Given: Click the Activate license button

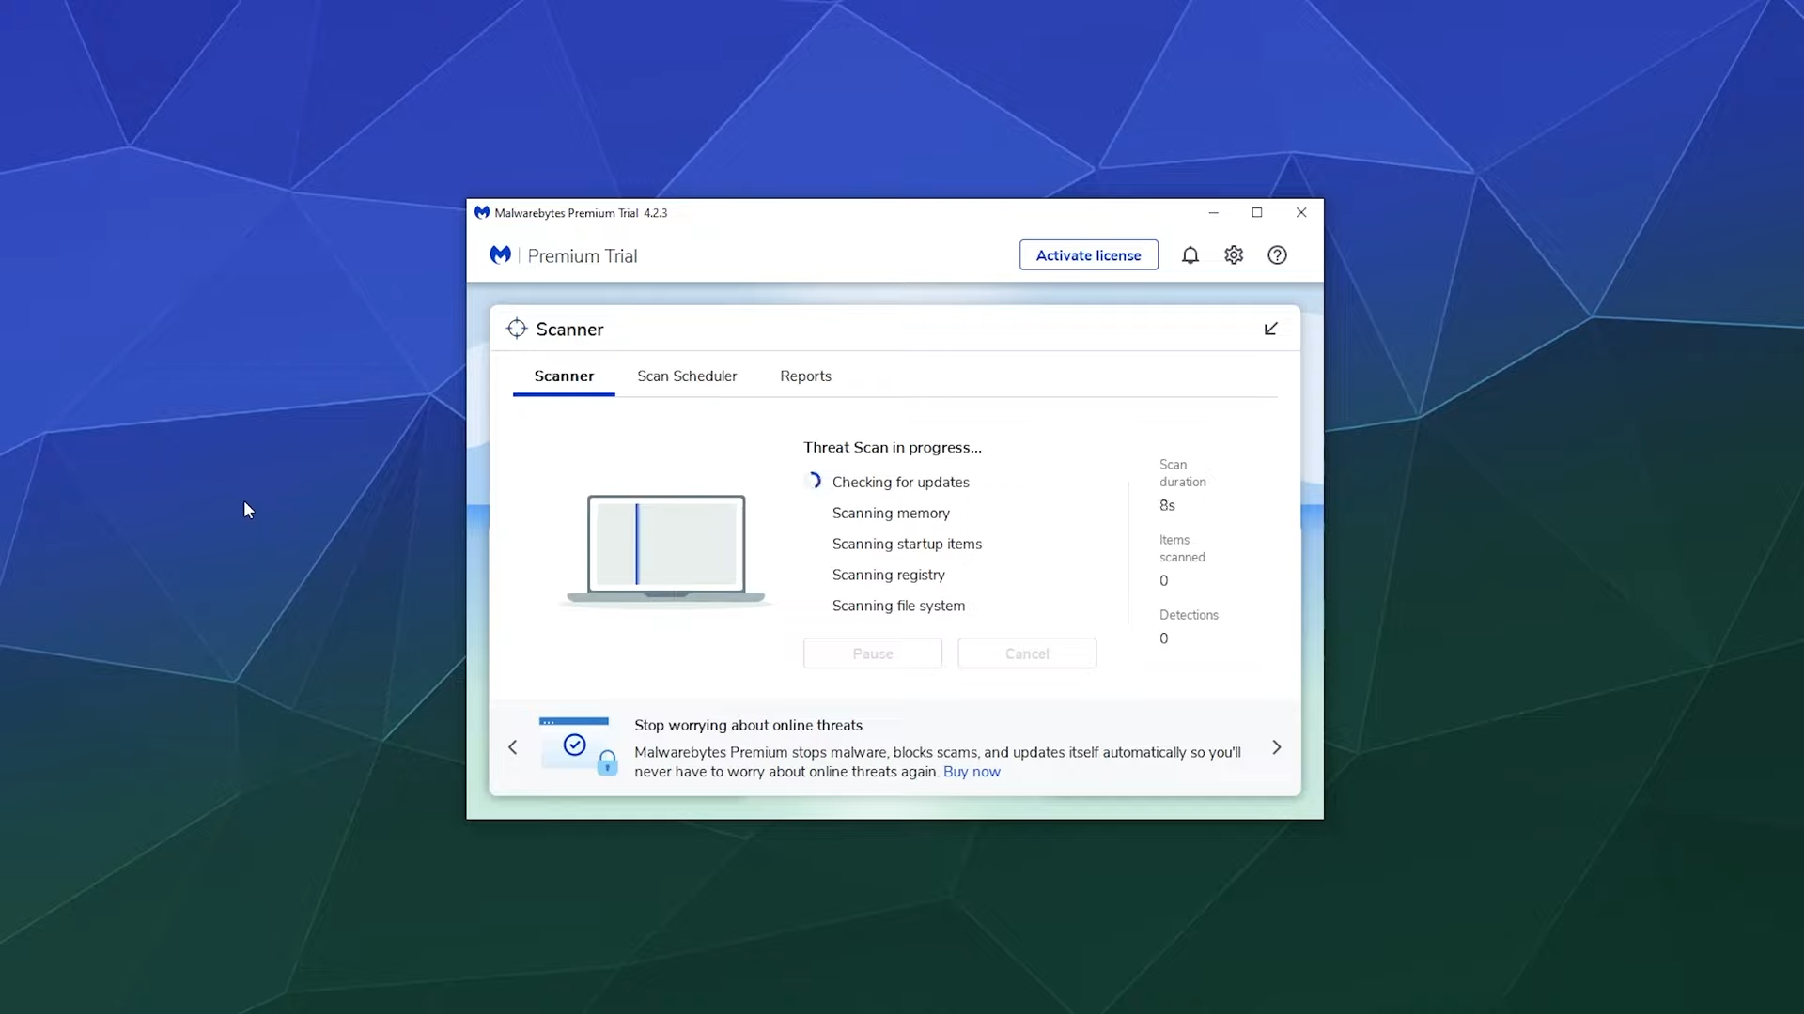Looking at the screenshot, I should tap(1088, 255).
